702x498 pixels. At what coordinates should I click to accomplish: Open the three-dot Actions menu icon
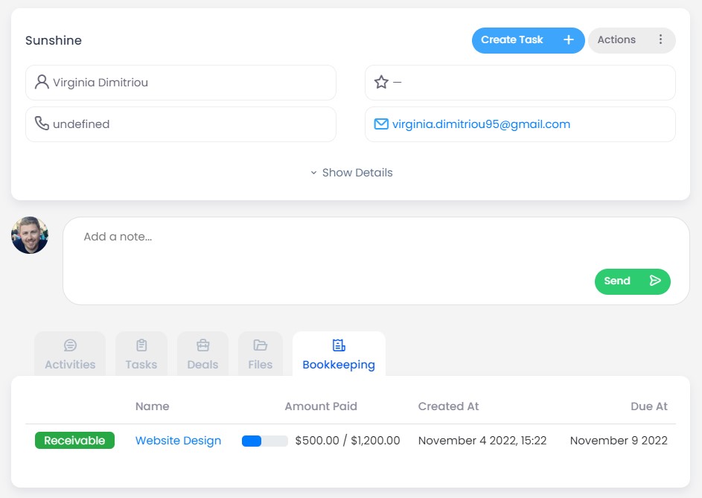[660, 40]
